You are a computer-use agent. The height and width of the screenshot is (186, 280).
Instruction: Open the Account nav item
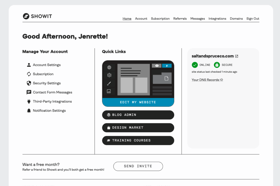pyautogui.click(x=141, y=19)
